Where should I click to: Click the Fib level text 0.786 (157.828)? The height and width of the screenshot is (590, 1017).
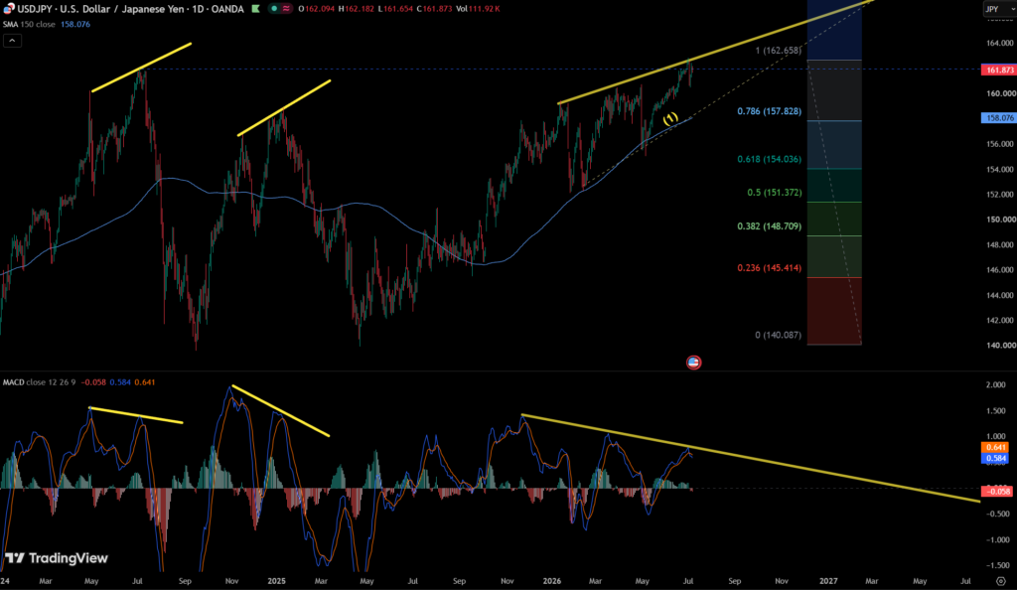(769, 111)
